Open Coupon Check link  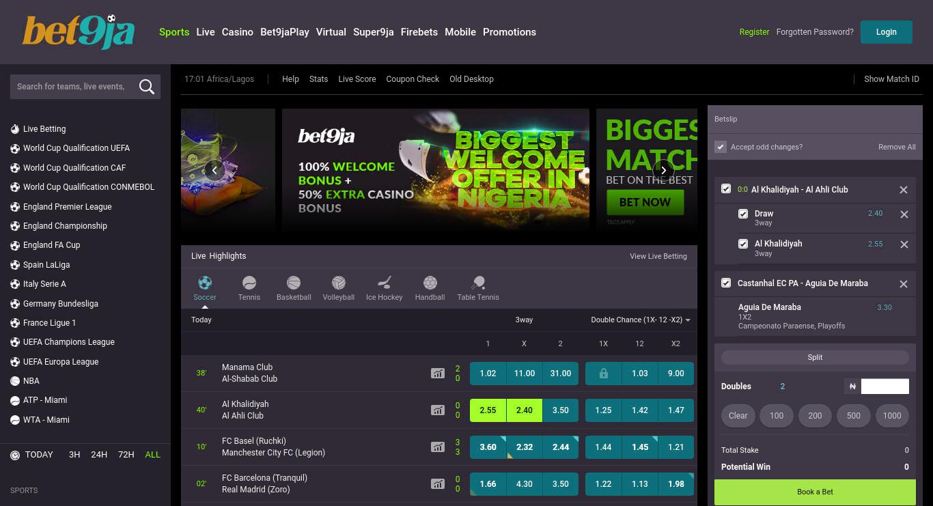click(x=413, y=79)
